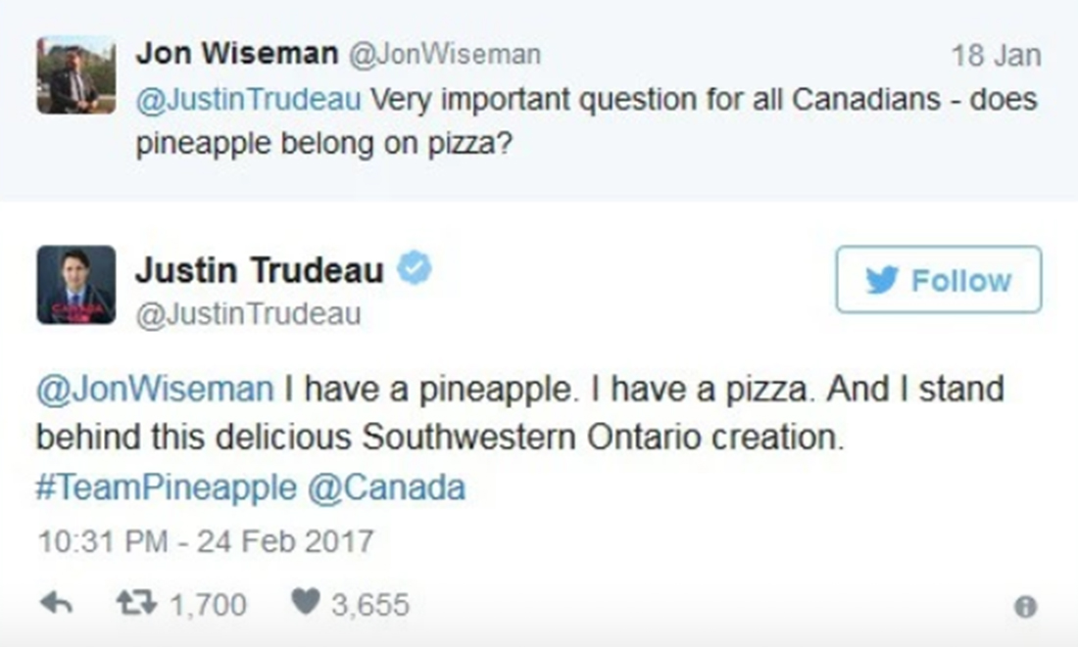Click the @JustinTrudeau mention in Wiseman's tweet

coord(248,100)
